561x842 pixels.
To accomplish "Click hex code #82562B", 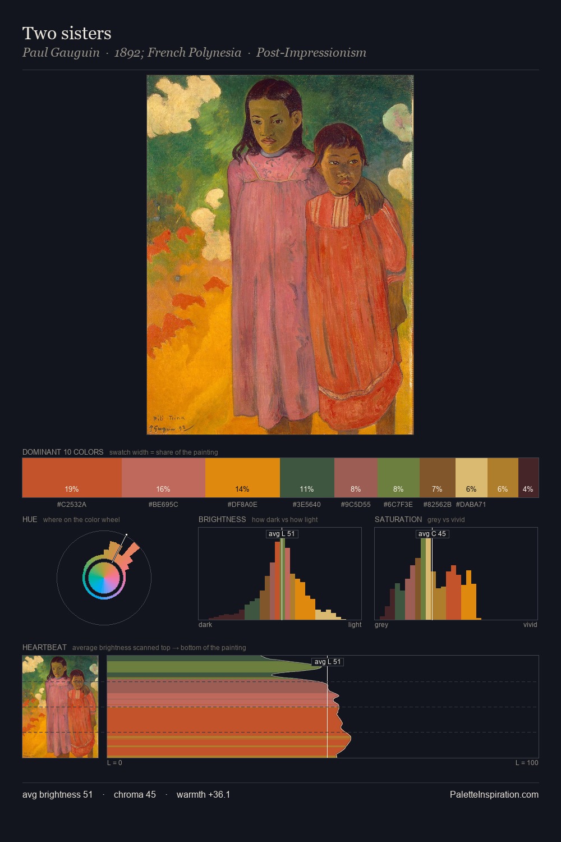I will tap(437, 505).
